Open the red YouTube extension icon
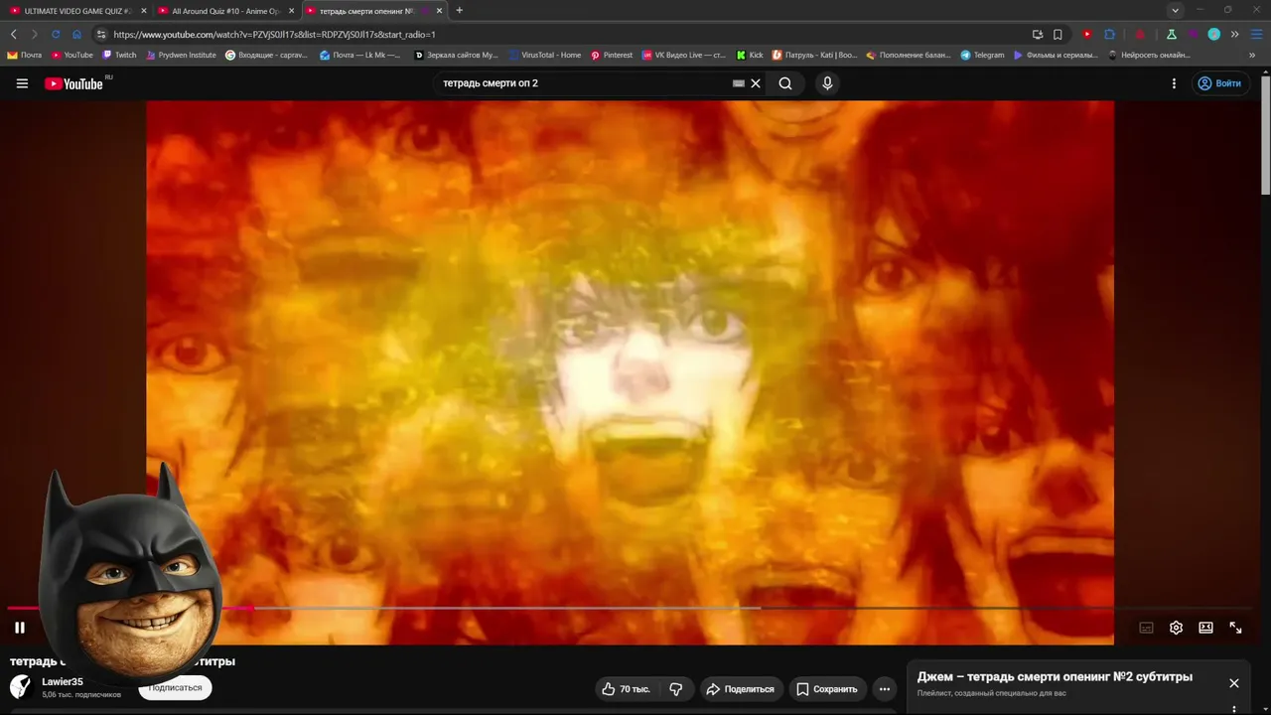This screenshot has height=715, width=1271. click(x=1087, y=34)
